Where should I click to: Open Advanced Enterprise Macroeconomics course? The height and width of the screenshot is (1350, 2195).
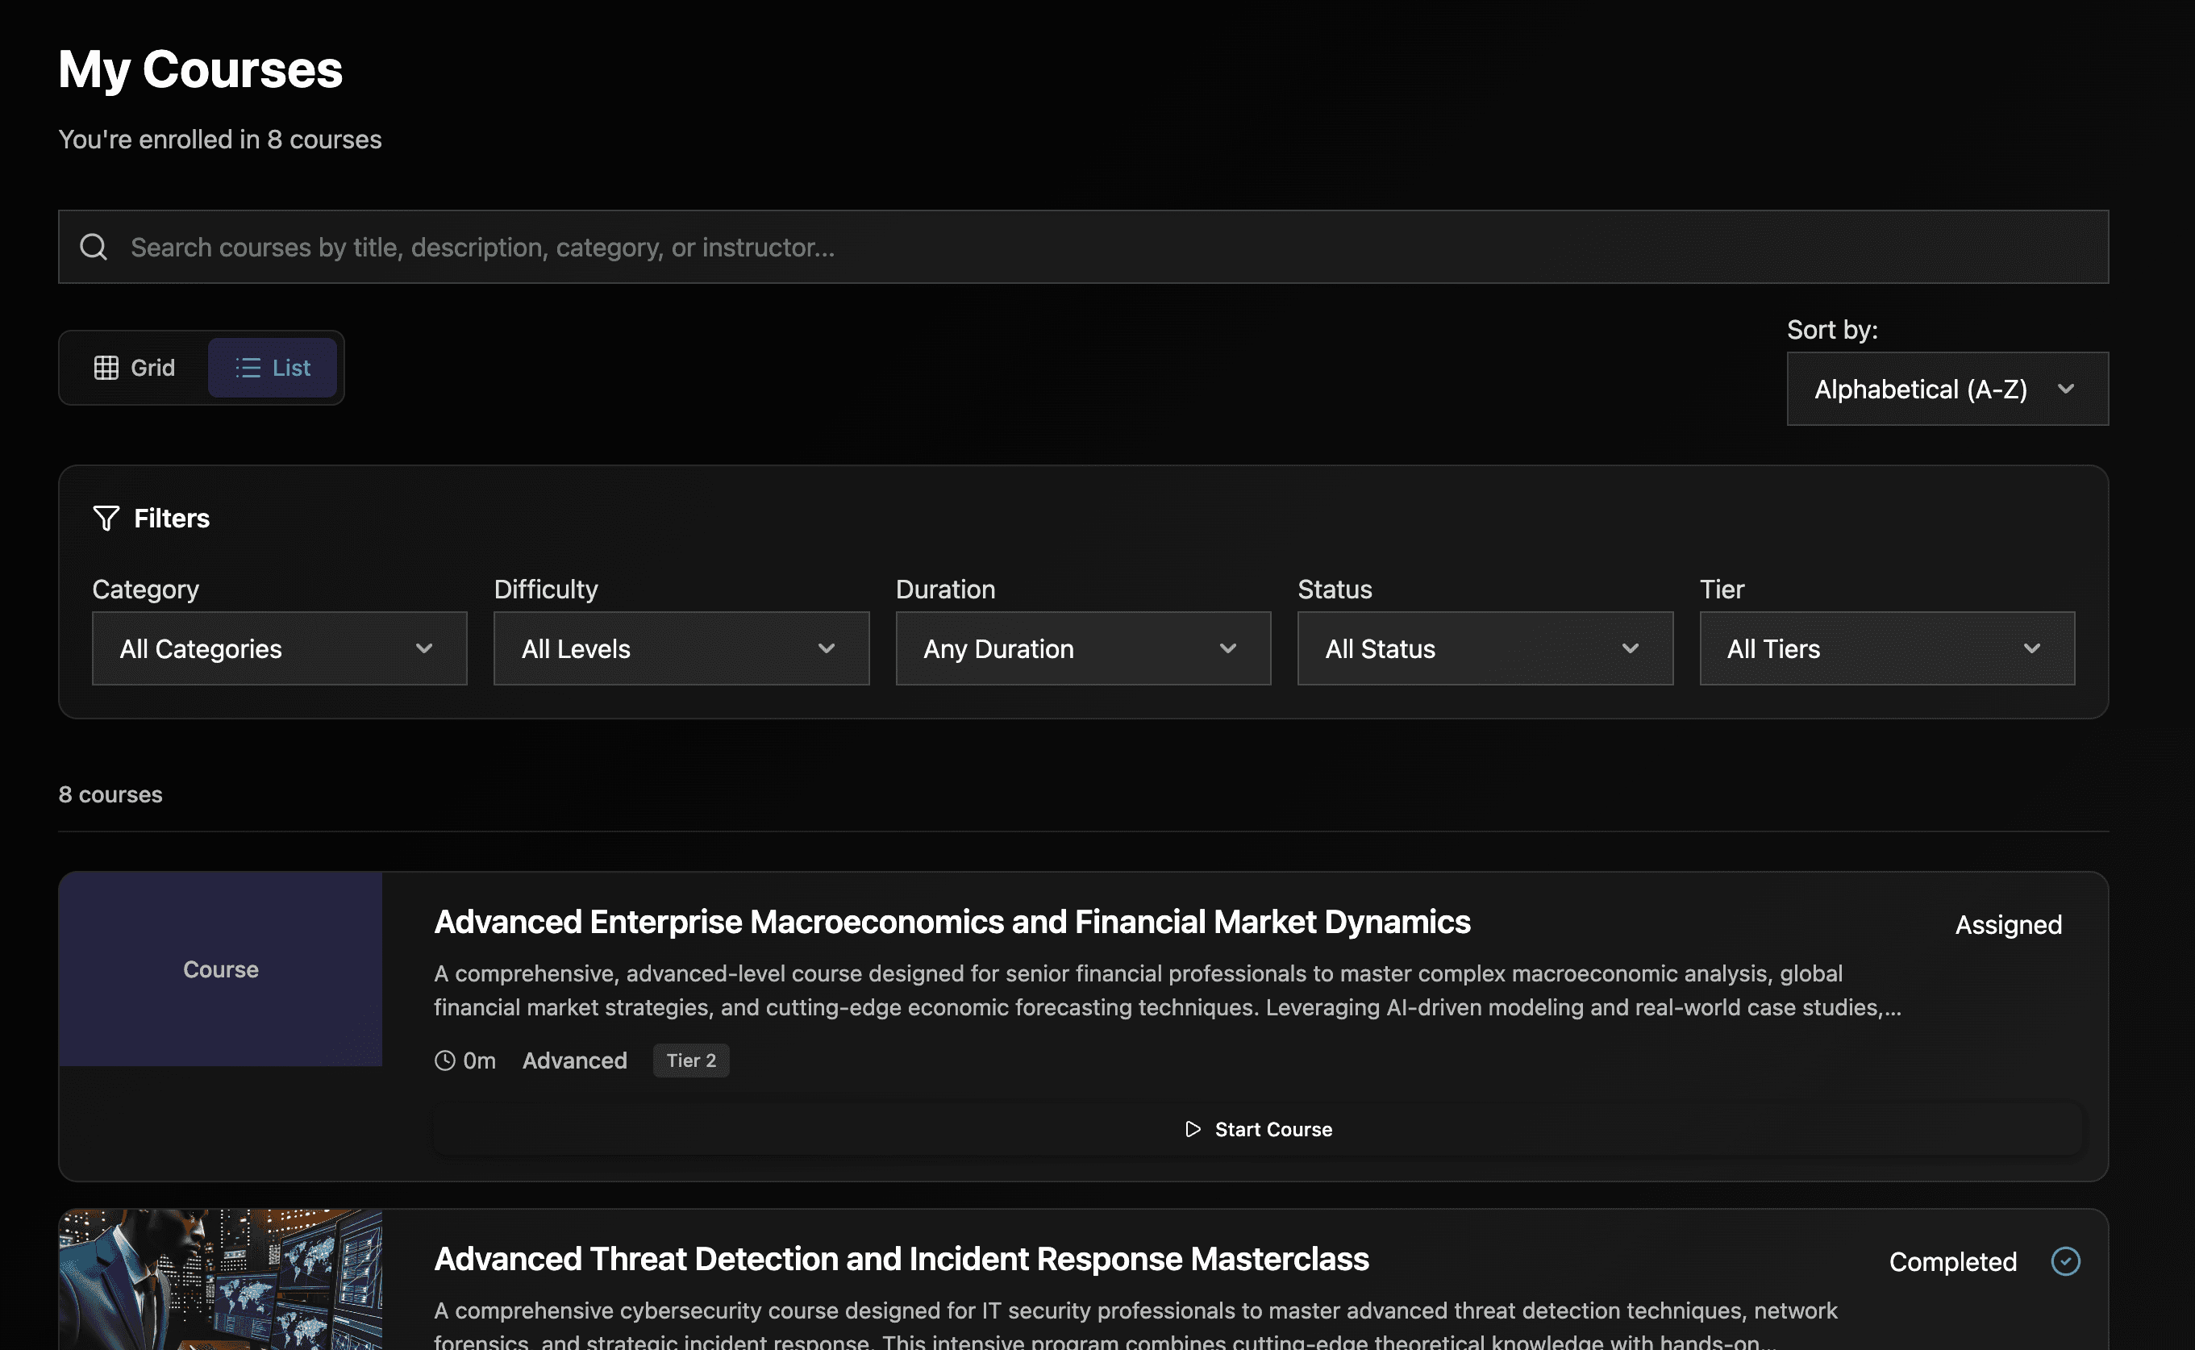click(952, 923)
